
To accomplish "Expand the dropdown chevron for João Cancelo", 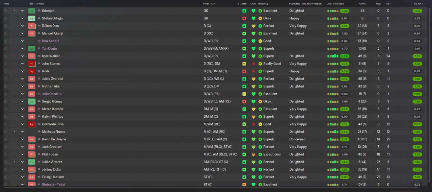I will pos(23,94).
